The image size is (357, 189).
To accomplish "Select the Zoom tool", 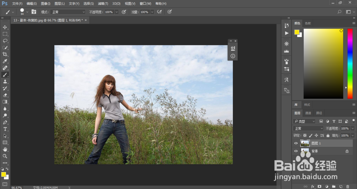I will [5, 156].
